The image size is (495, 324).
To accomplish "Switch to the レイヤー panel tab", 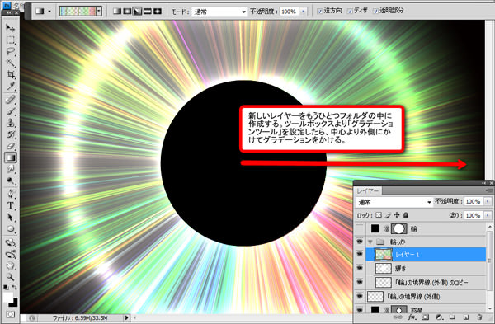I will (368, 191).
